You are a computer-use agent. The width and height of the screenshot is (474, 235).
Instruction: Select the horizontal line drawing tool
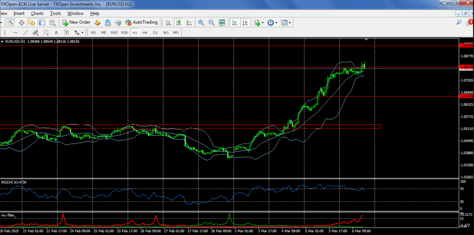(15, 33)
